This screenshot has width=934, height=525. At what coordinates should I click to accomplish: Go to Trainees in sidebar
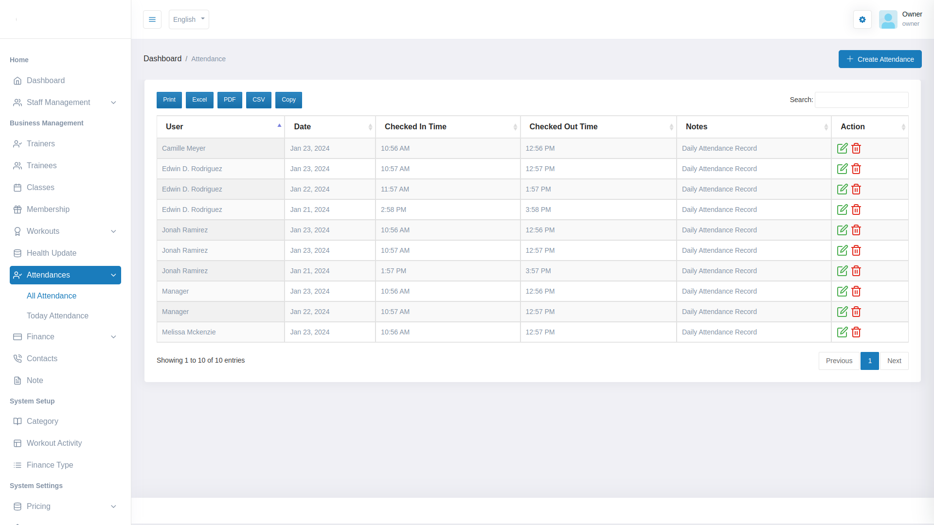tap(41, 166)
